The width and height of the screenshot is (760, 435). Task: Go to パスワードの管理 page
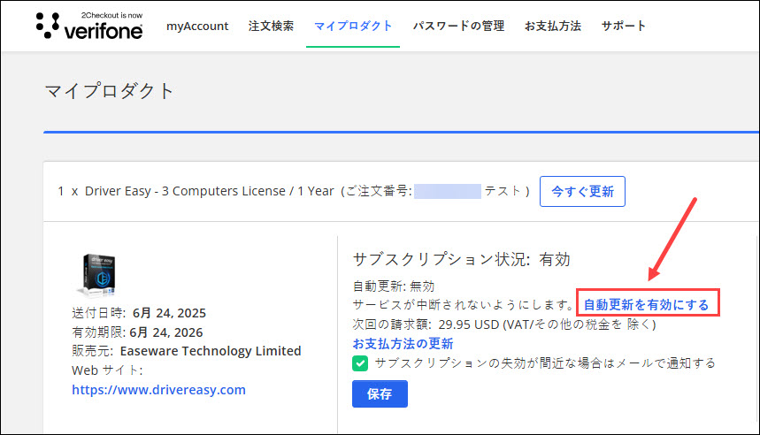(458, 26)
